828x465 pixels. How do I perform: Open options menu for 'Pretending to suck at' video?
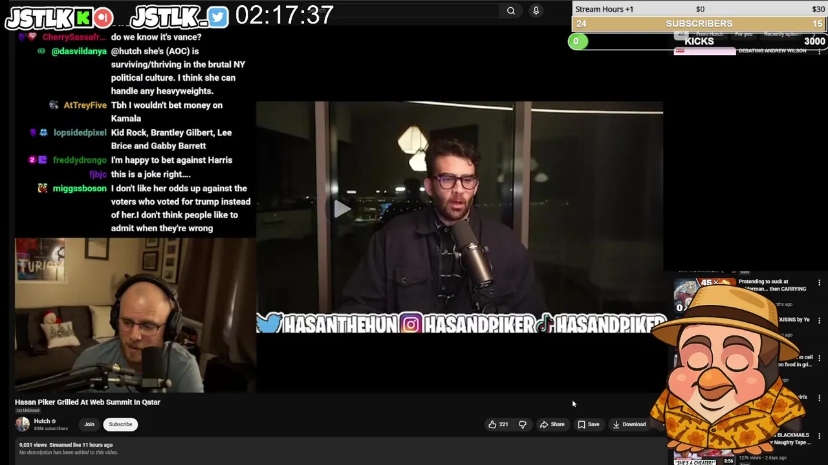pos(819,283)
